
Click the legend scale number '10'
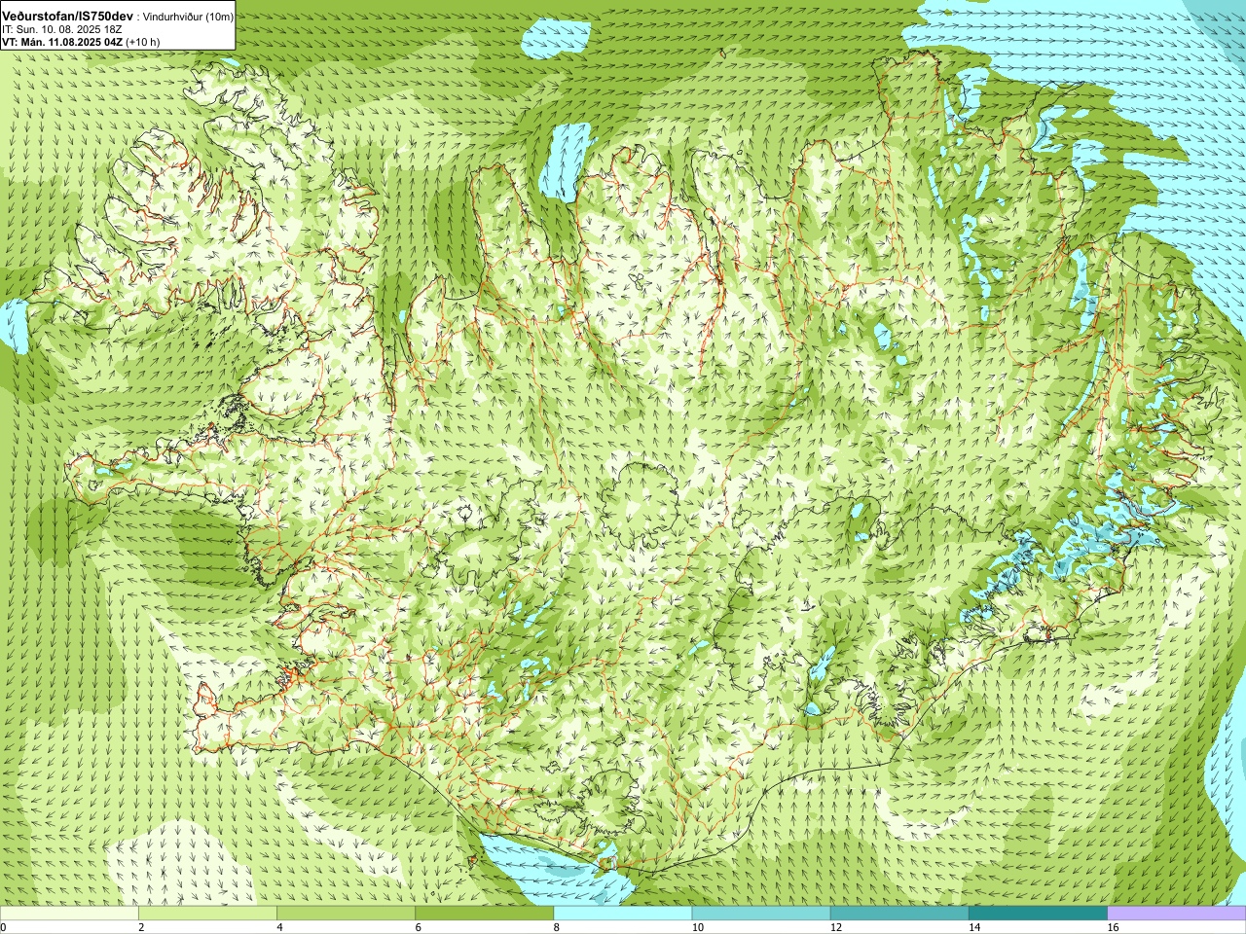pyautogui.click(x=698, y=927)
